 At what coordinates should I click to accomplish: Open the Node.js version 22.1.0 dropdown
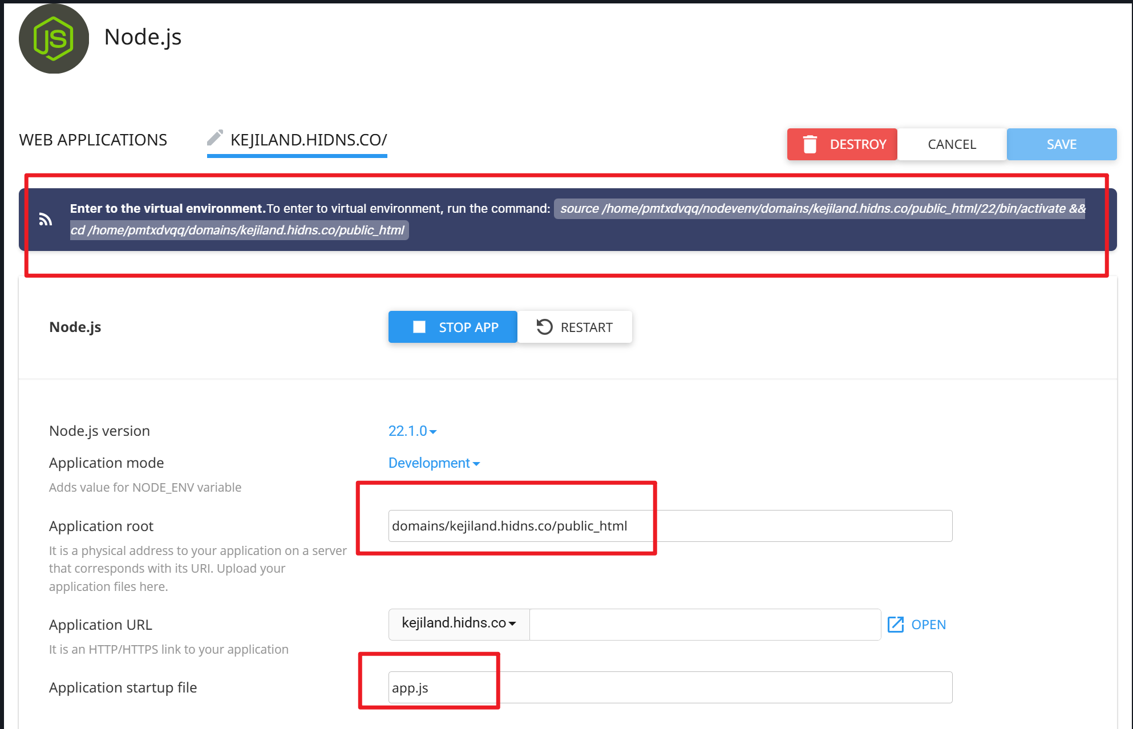[x=412, y=431]
